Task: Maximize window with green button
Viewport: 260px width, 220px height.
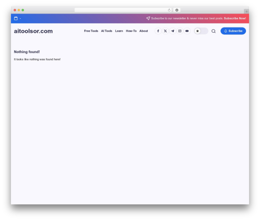Action: click(x=23, y=10)
